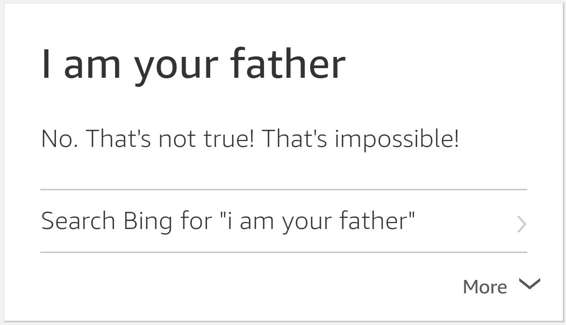Show more card details with the down arrow
The height and width of the screenshot is (325, 566).
coord(530,284)
